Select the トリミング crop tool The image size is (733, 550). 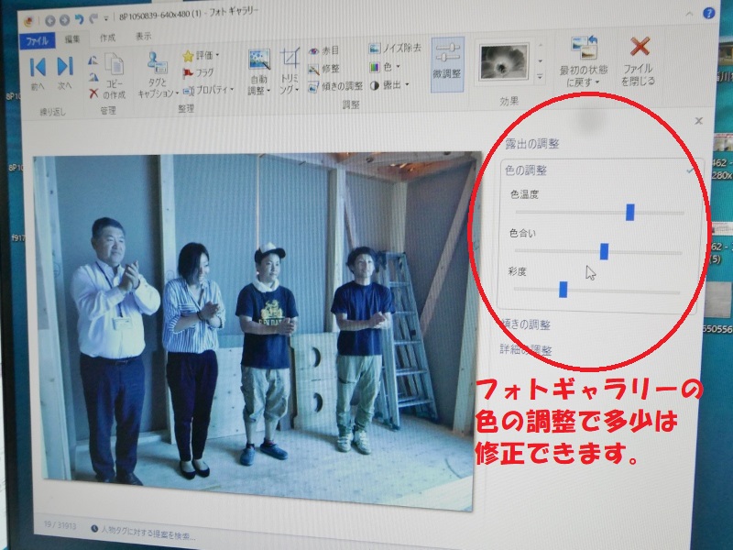tap(290, 71)
